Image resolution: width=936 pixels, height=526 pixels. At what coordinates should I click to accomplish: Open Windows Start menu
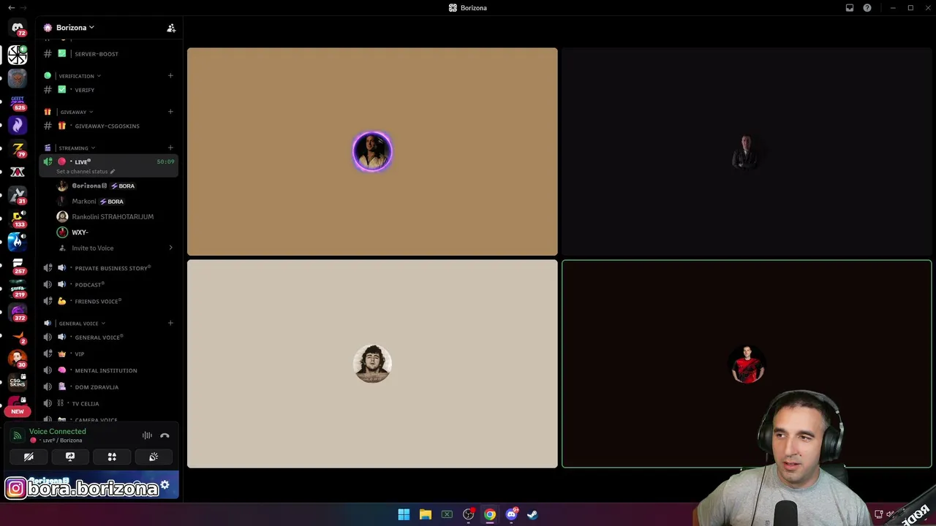(404, 514)
